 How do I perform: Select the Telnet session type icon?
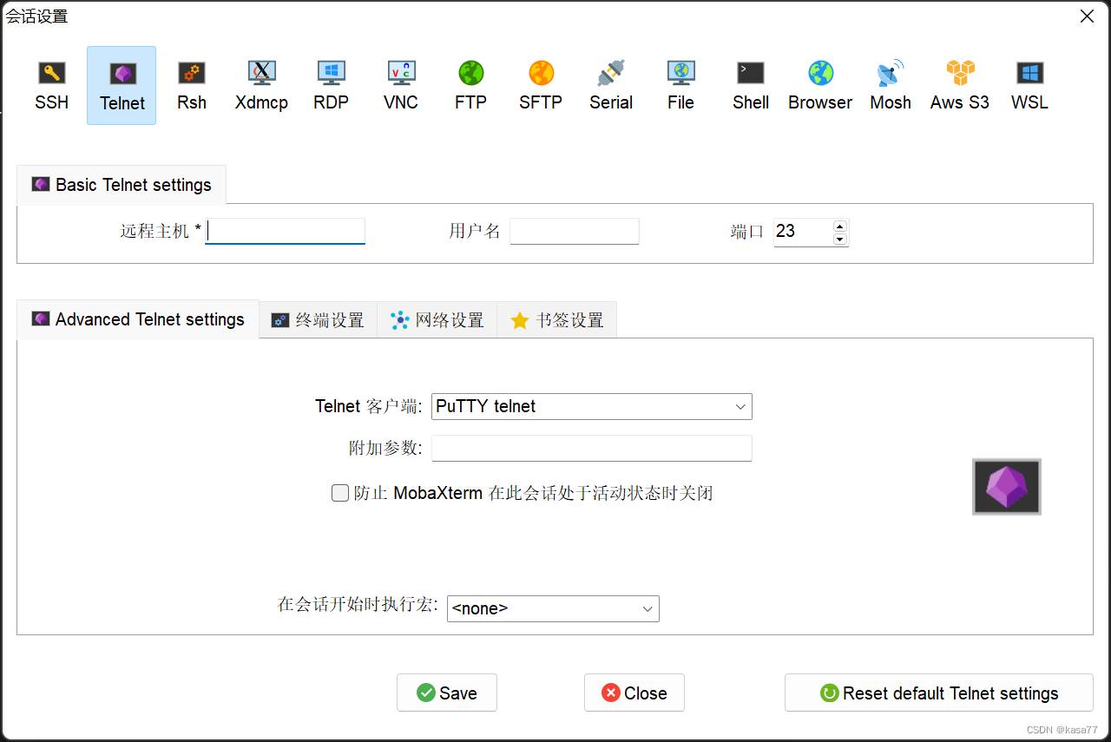(122, 86)
